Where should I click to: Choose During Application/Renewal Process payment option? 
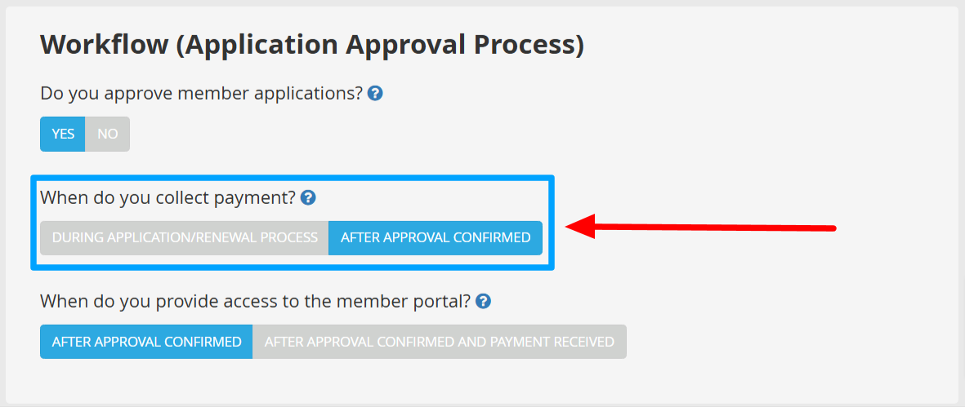pos(185,238)
